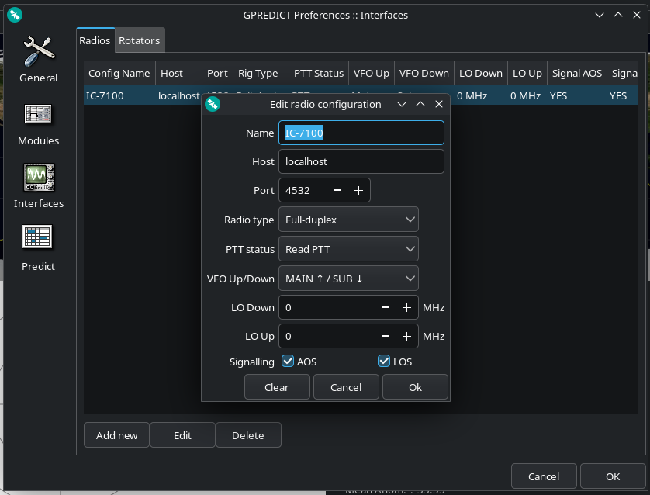Click the Name input field

coord(361,133)
